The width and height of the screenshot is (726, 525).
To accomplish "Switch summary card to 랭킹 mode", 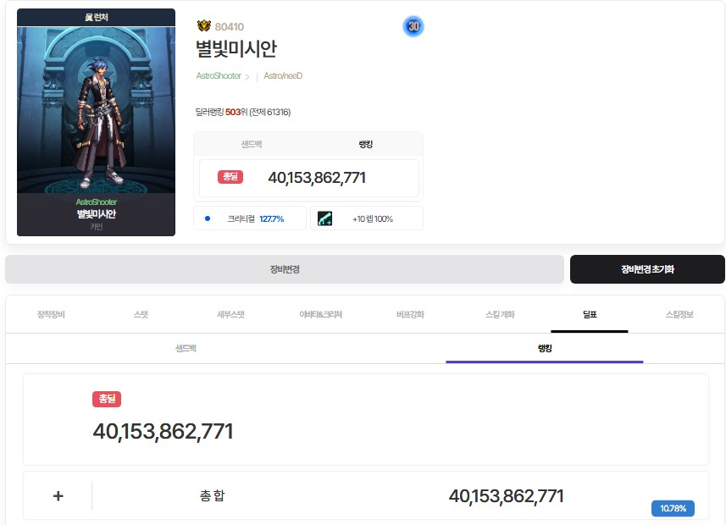I will (x=365, y=145).
